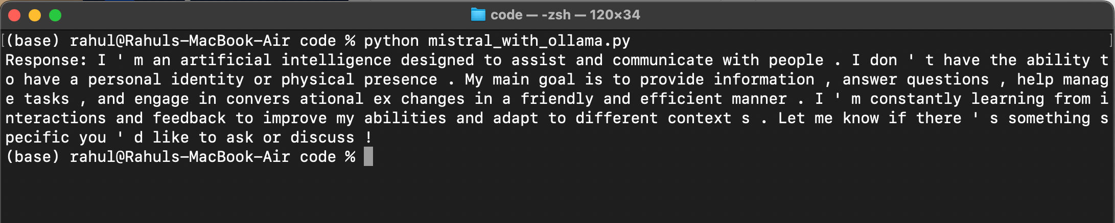Screen dimensions: 1115x223
Task: Click the word "communicate" in the response
Action: [663, 60]
